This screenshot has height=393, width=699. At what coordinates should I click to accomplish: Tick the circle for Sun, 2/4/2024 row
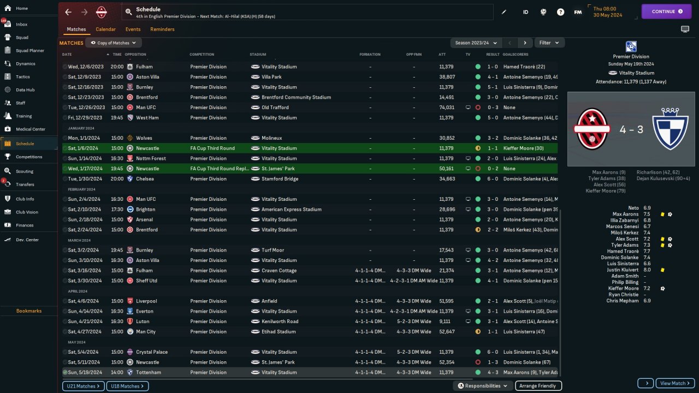pyautogui.click(x=65, y=199)
